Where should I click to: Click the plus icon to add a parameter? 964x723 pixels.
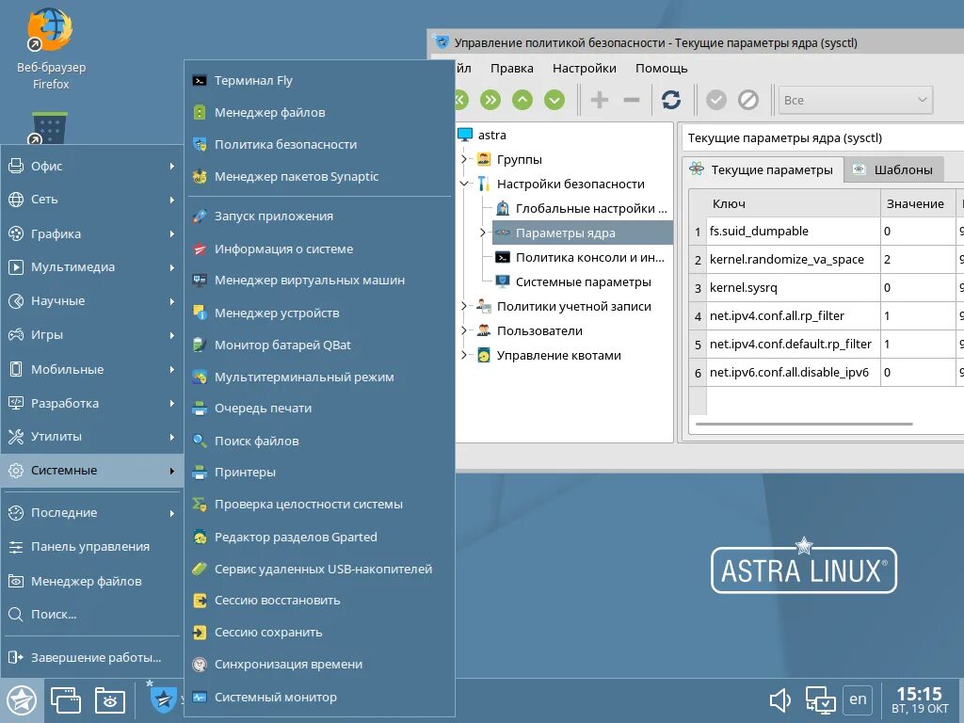click(599, 98)
